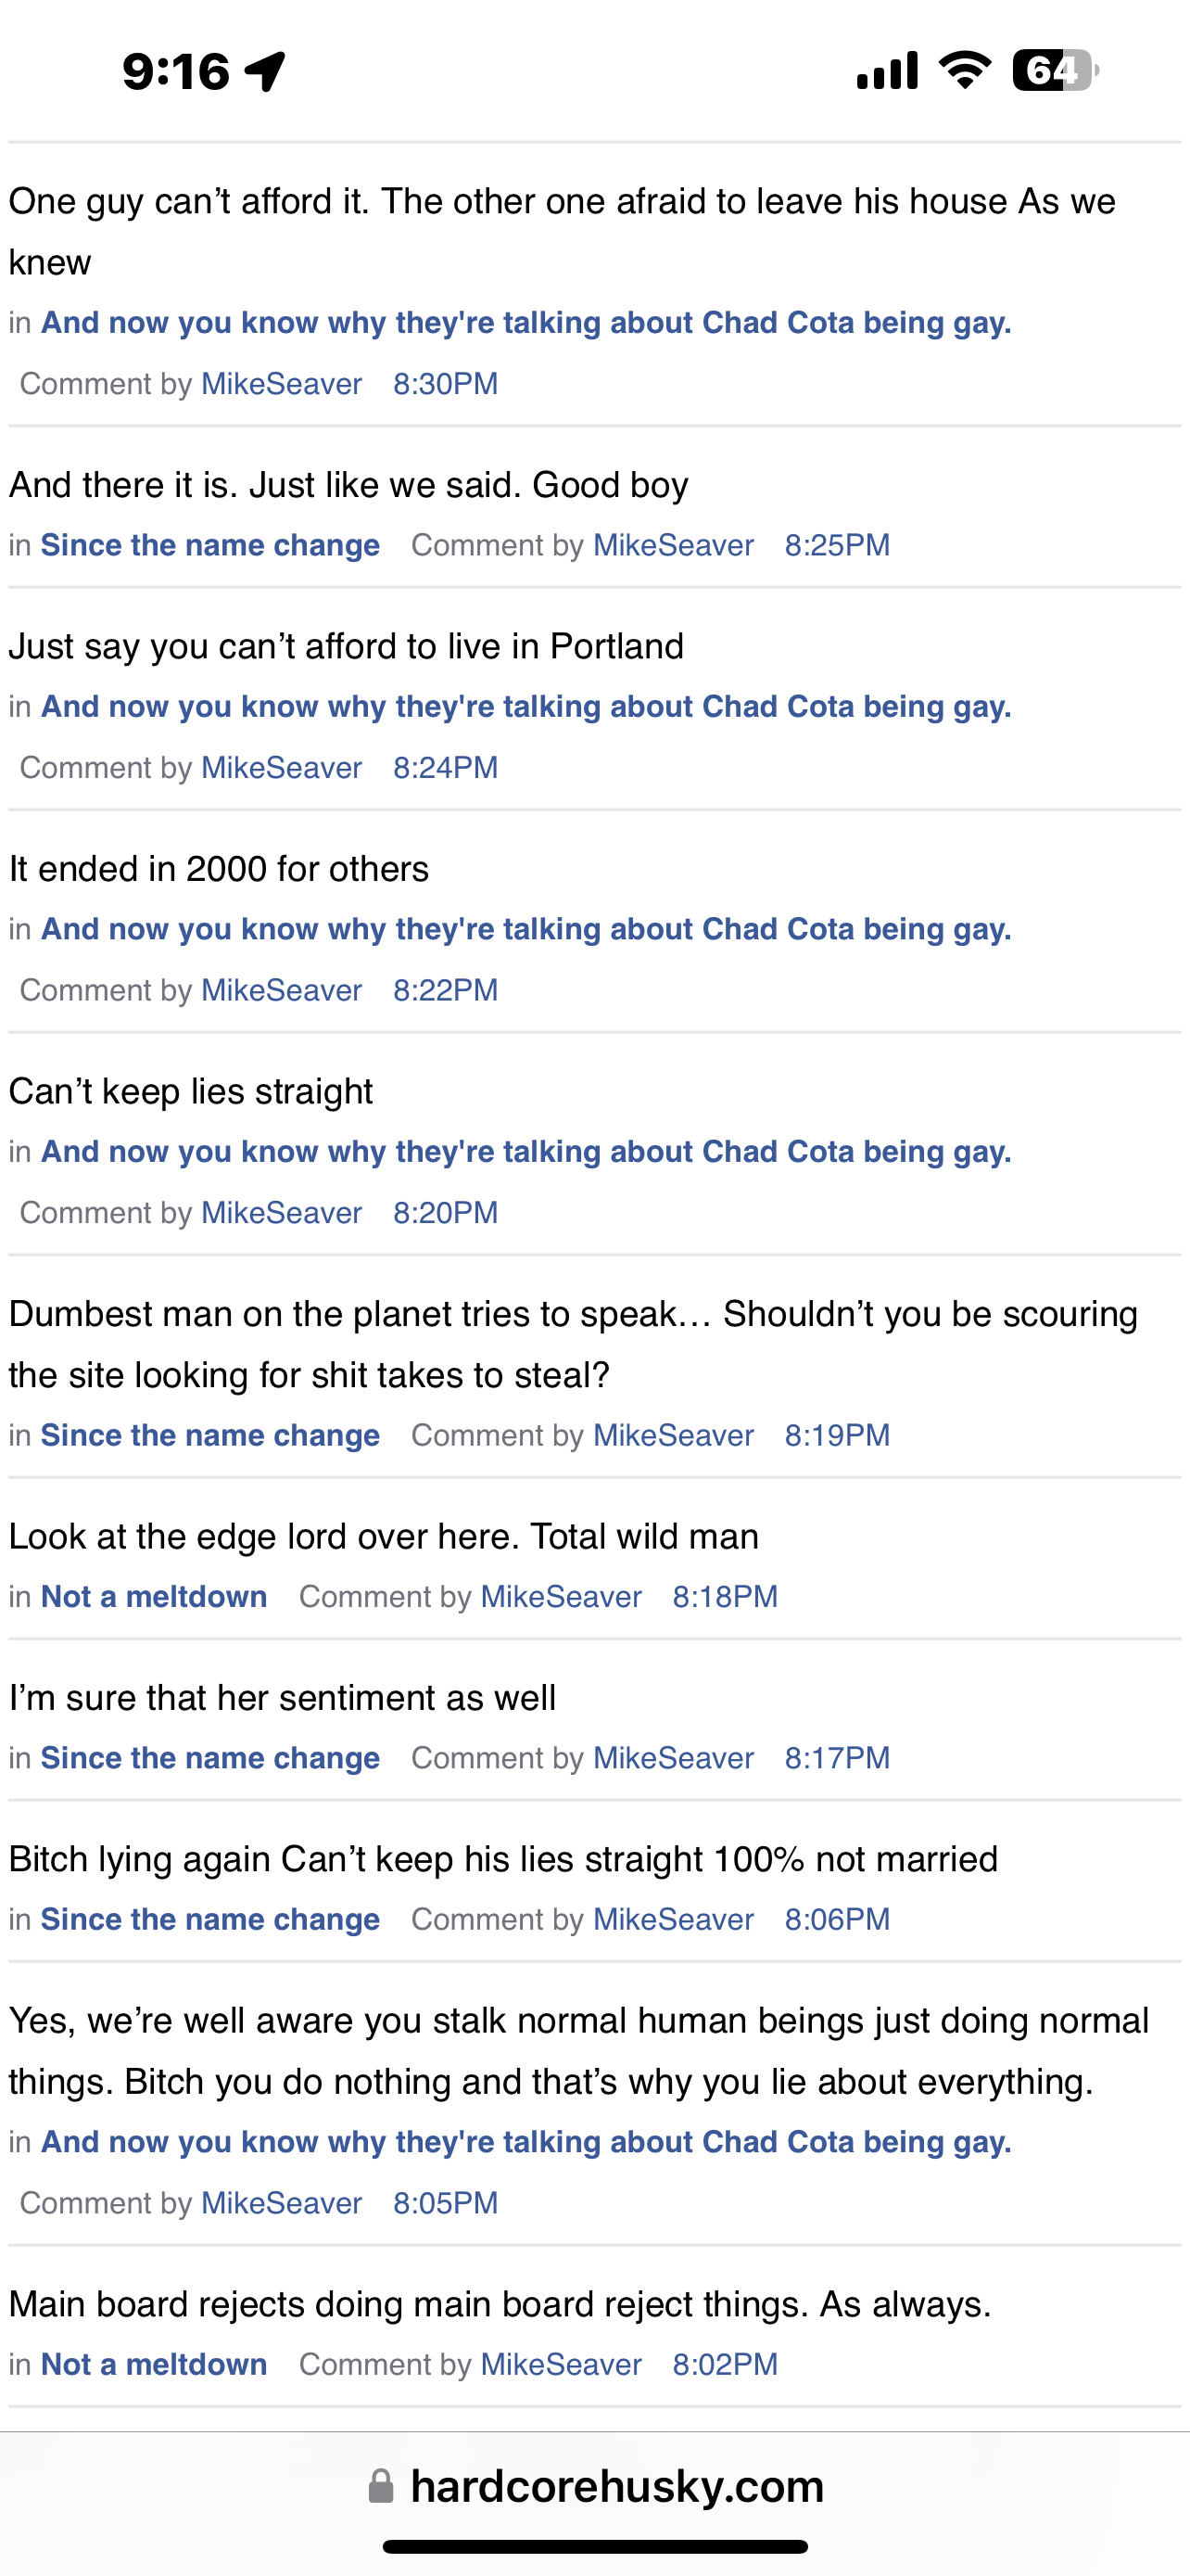Viewport: 1190px width, 2576px height.
Task: Tap the padlock icon beside the URL
Action: click(x=381, y=2485)
